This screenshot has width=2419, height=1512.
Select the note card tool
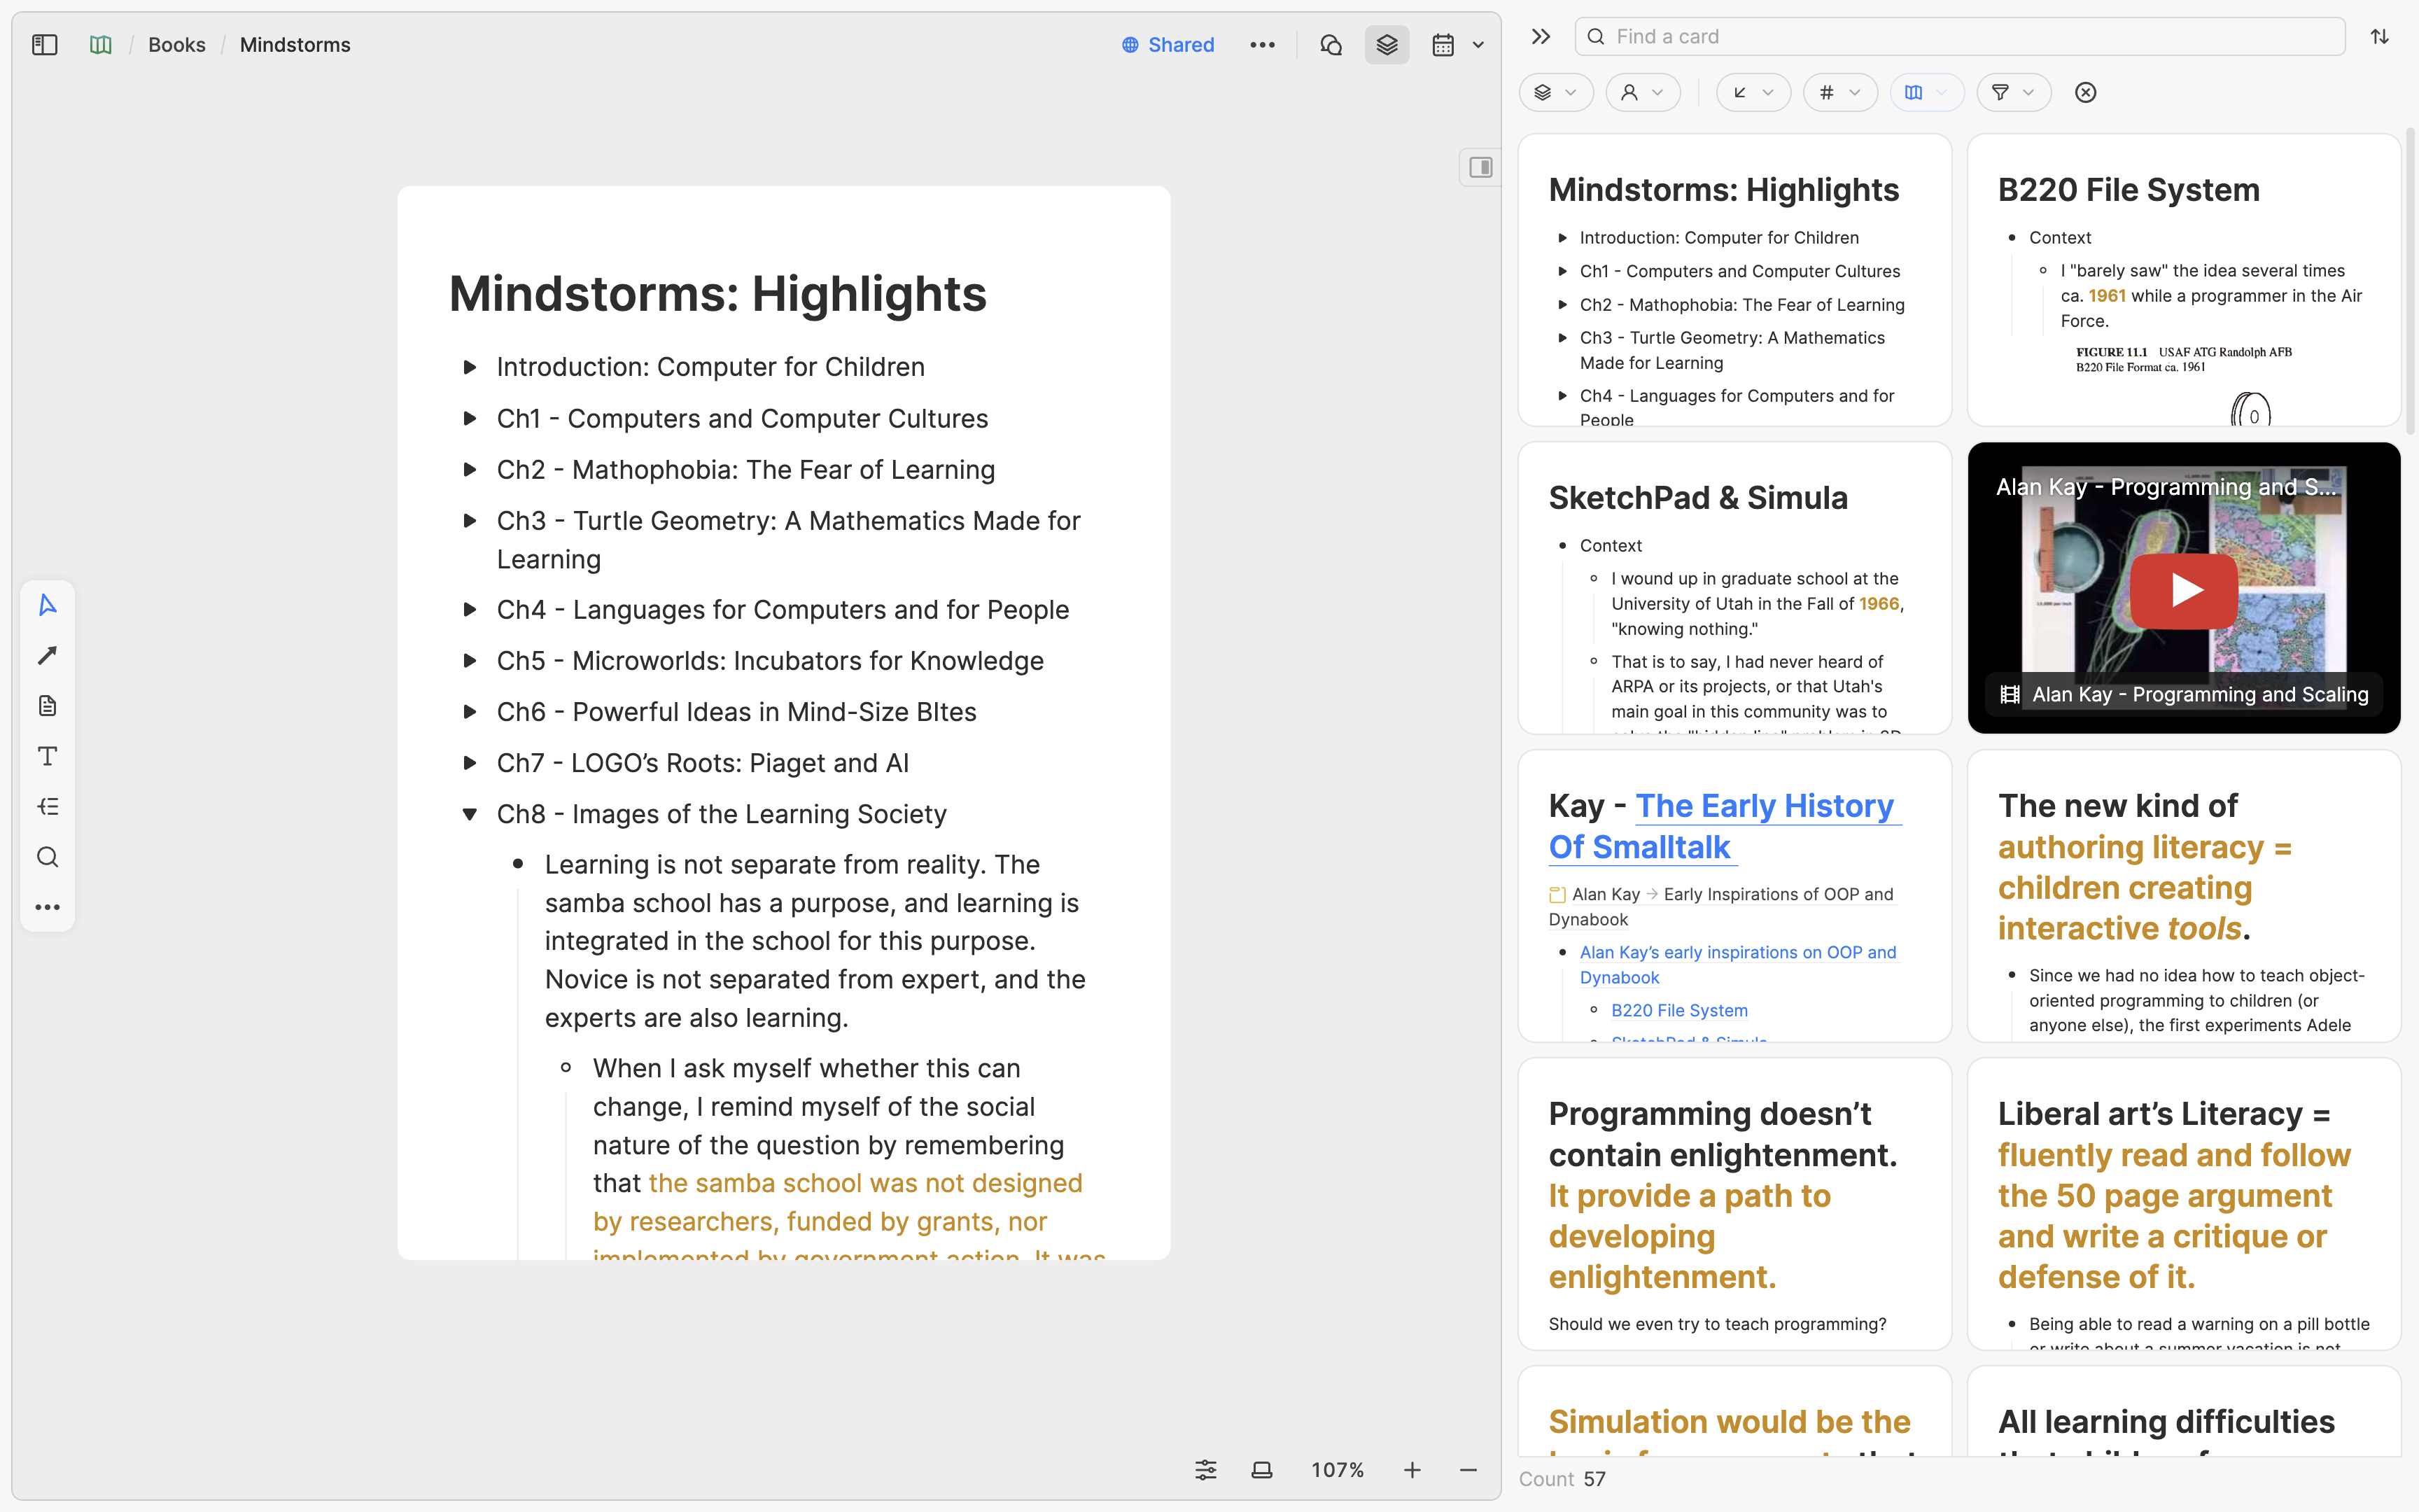pos(47,706)
